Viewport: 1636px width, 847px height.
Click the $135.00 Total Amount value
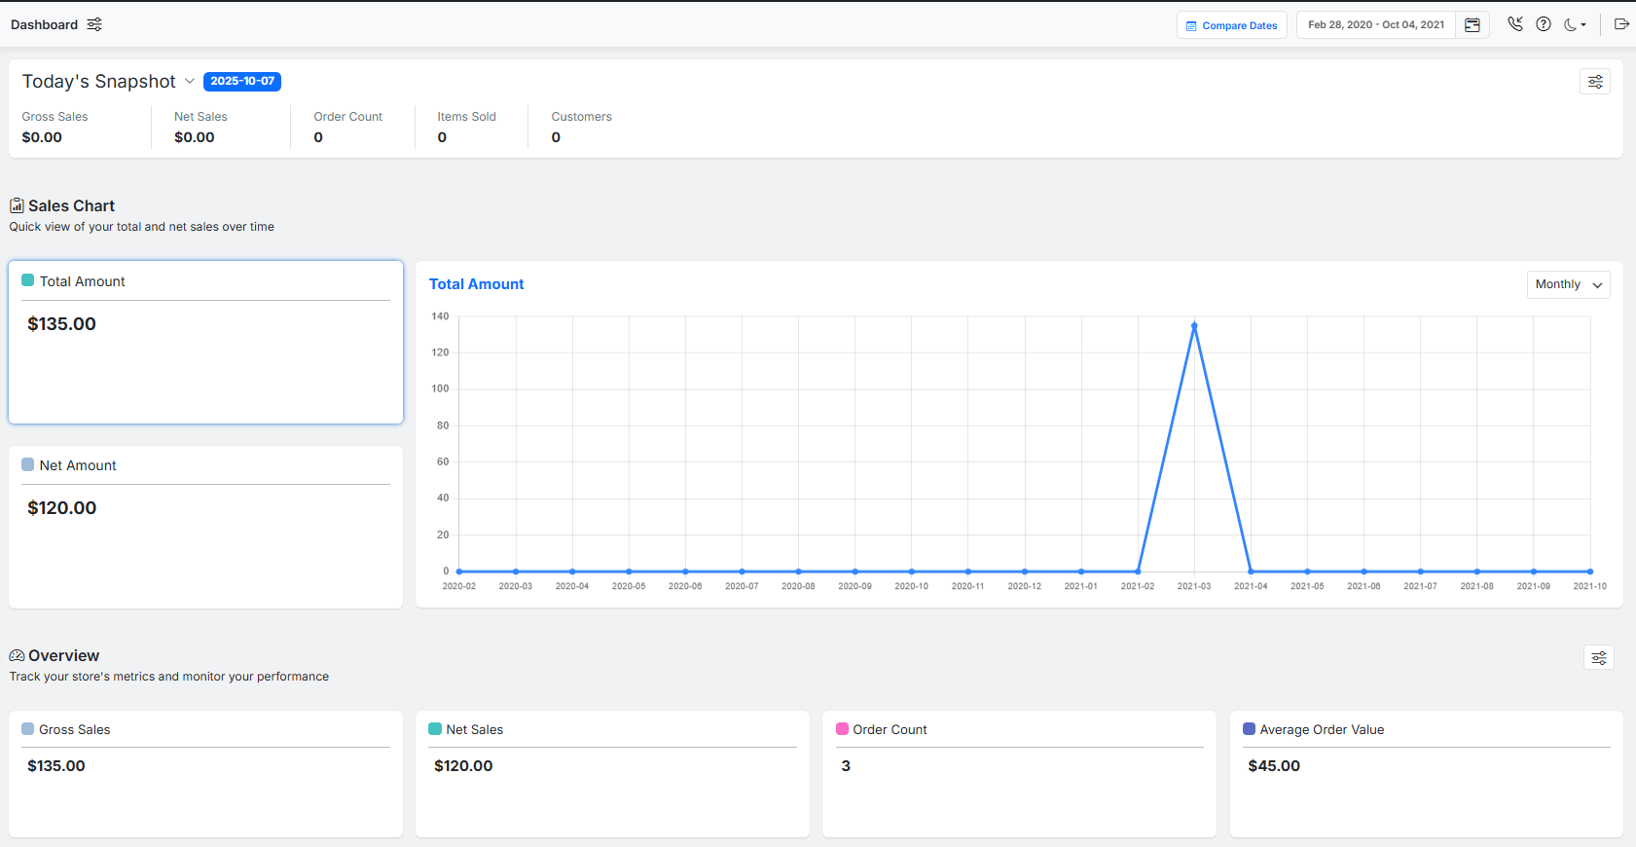pos(61,324)
